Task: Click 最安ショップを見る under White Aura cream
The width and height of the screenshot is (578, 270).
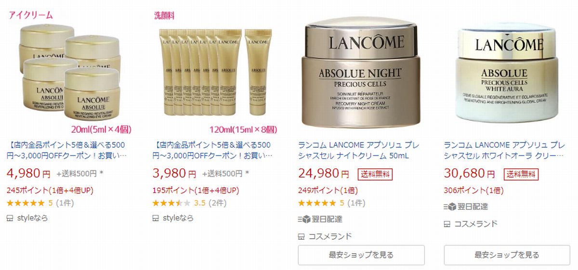Action: click(507, 255)
